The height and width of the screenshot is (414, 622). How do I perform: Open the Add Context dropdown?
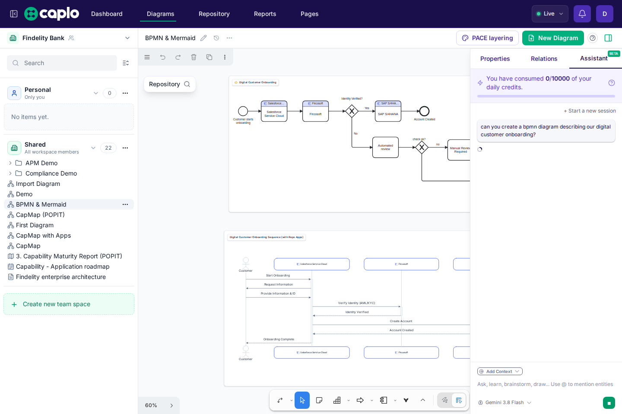500,371
